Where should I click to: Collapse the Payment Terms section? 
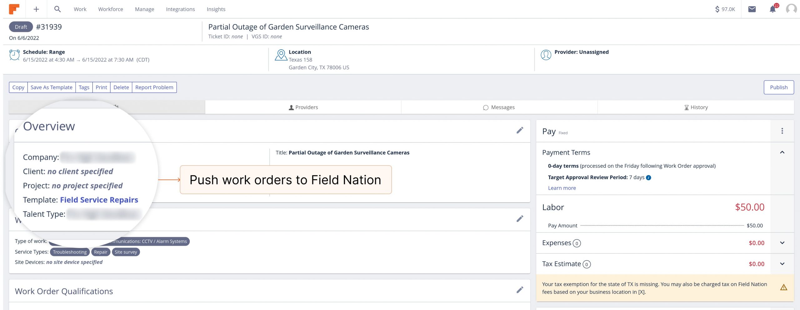tap(782, 152)
